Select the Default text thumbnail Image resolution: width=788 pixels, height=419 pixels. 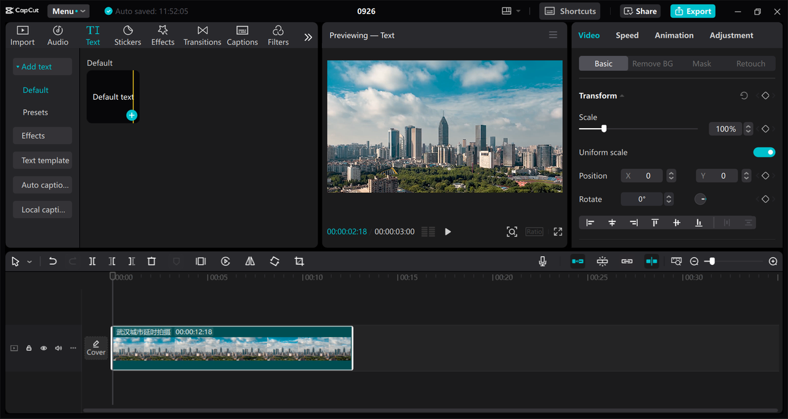point(113,97)
